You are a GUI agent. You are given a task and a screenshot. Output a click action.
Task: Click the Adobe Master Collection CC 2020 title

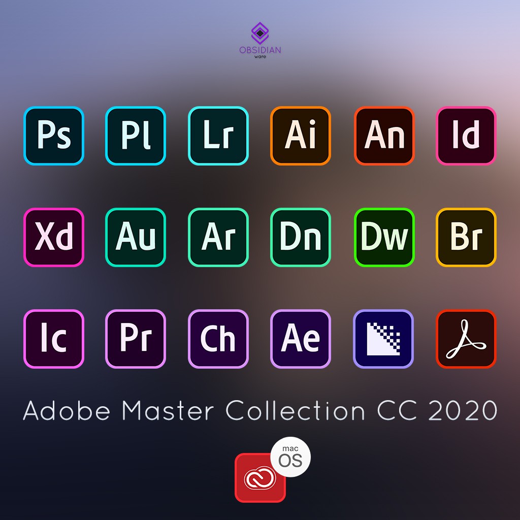pyautogui.click(x=260, y=410)
